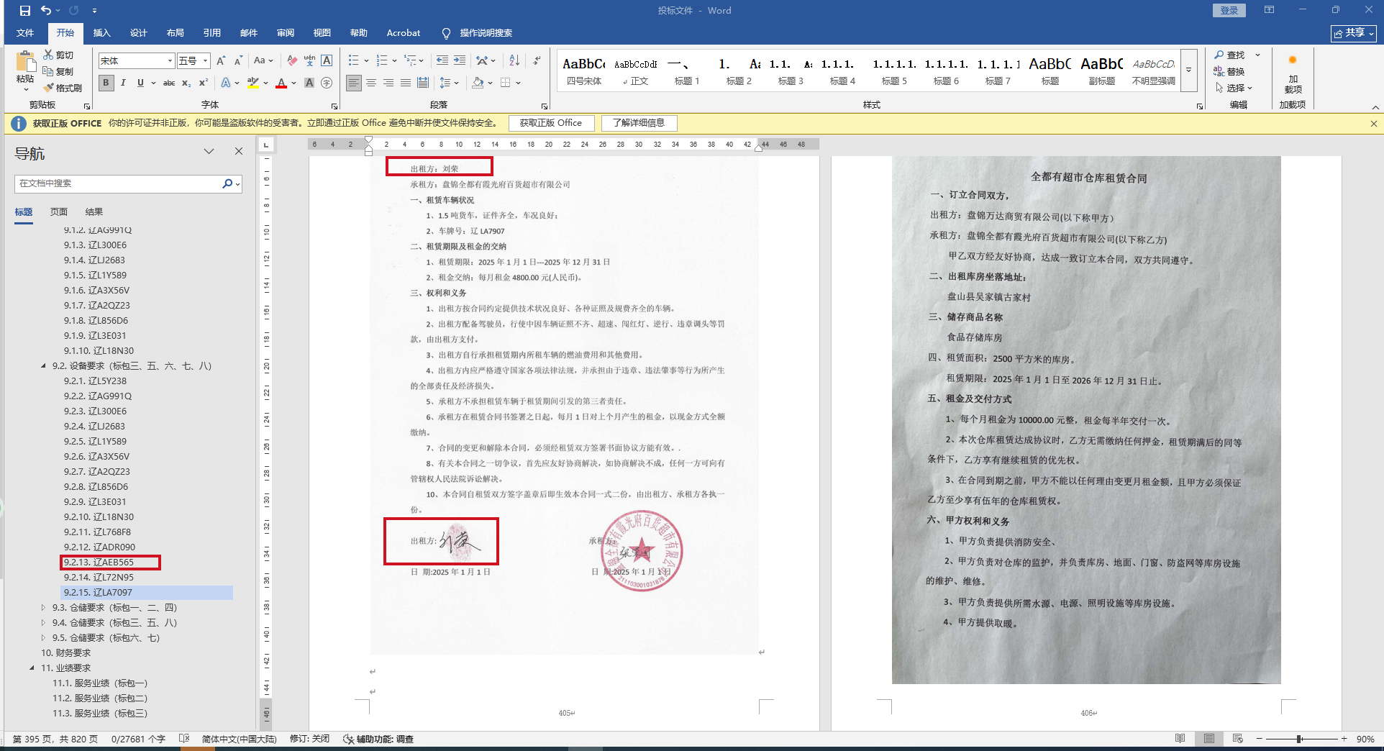Image resolution: width=1384 pixels, height=751 pixels.
Task: Close the navigation pane
Action: tap(239, 151)
